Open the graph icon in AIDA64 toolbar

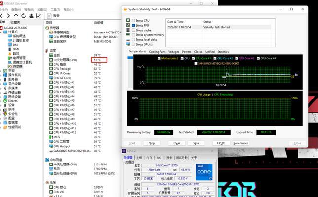pyautogui.click(x=39, y=16)
